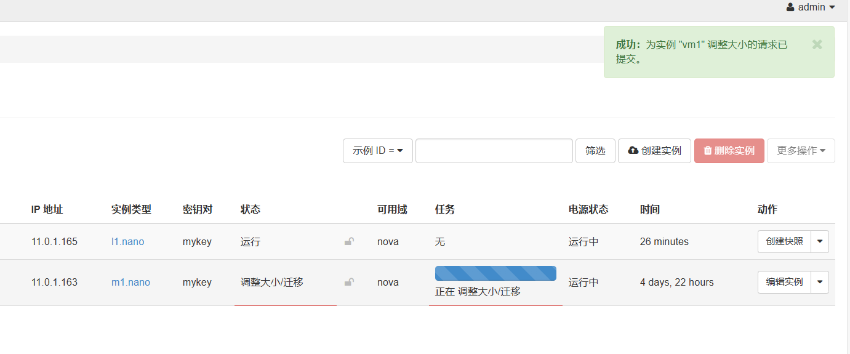Click the IP 地址 column header
This screenshot has width=850, height=354.
(x=47, y=210)
